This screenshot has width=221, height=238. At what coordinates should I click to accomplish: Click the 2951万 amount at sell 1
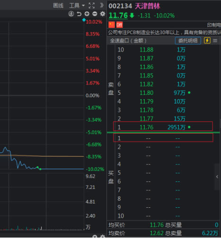point(177,127)
